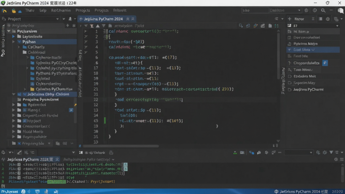Click the multicolored paint icon above the editor
The image size is (345, 194).
click(255, 26)
